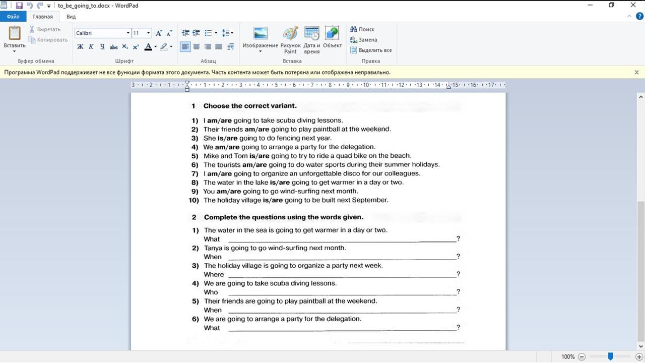The height and width of the screenshot is (363, 645).
Task: Click into the Calibri font name field
Action: point(100,33)
